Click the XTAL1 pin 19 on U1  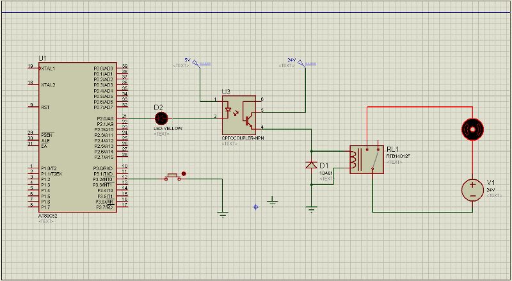[x=35, y=68]
